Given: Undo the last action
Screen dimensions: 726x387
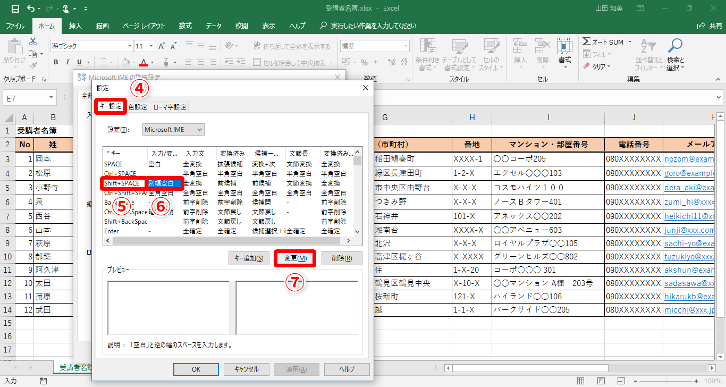Looking at the screenshot, I should coord(30,9).
